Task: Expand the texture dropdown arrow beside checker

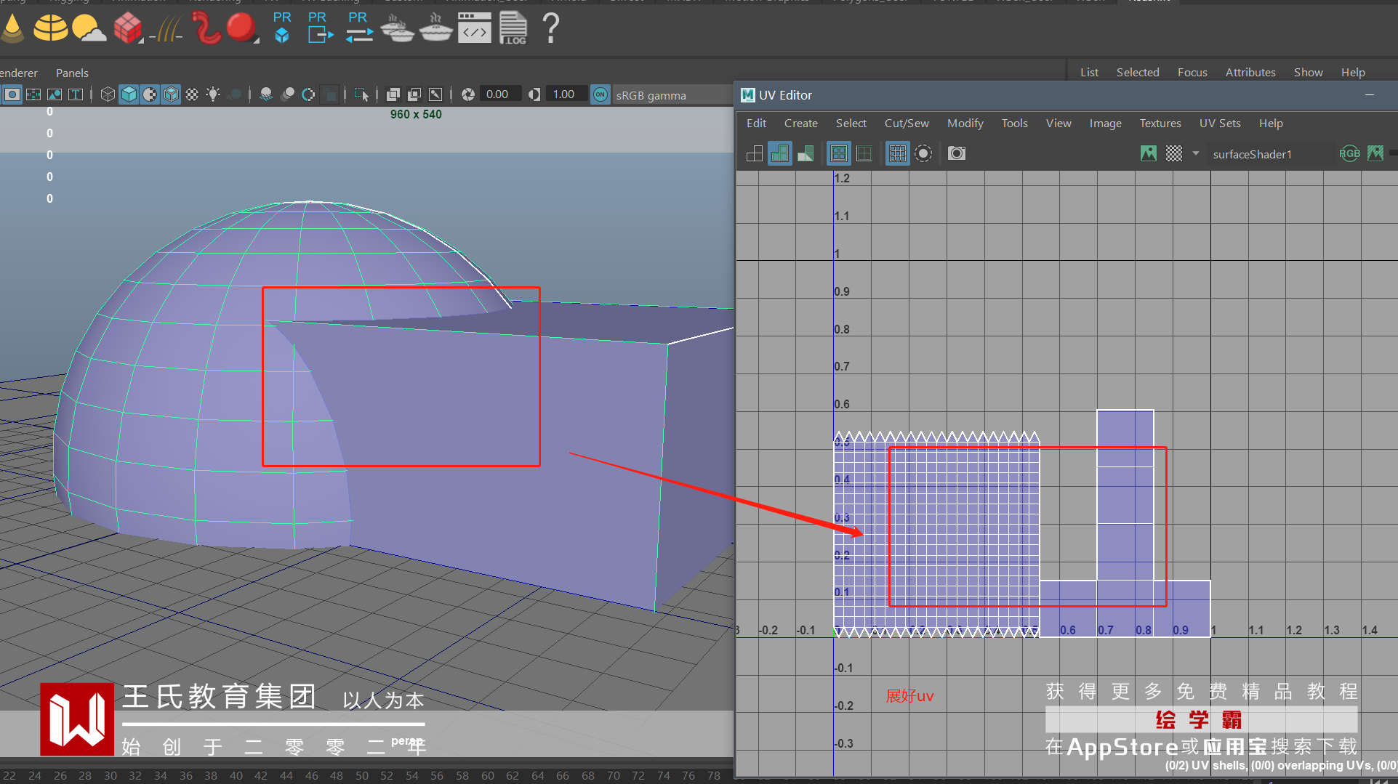Action: (1196, 153)
